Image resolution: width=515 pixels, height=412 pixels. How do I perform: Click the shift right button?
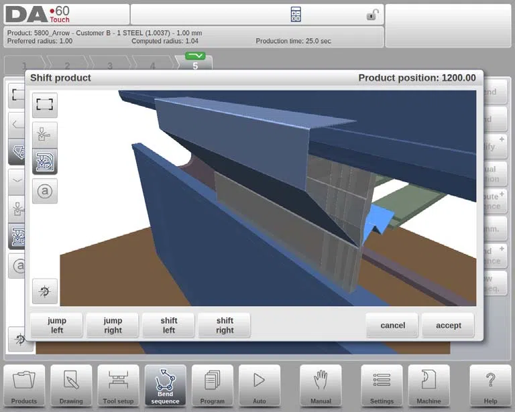[225, 325]
